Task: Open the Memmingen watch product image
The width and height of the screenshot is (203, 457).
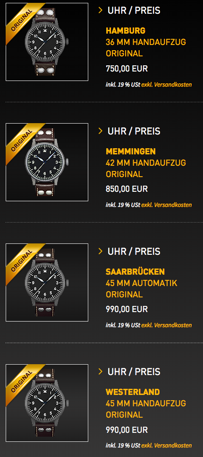Action: pos(47,162)
